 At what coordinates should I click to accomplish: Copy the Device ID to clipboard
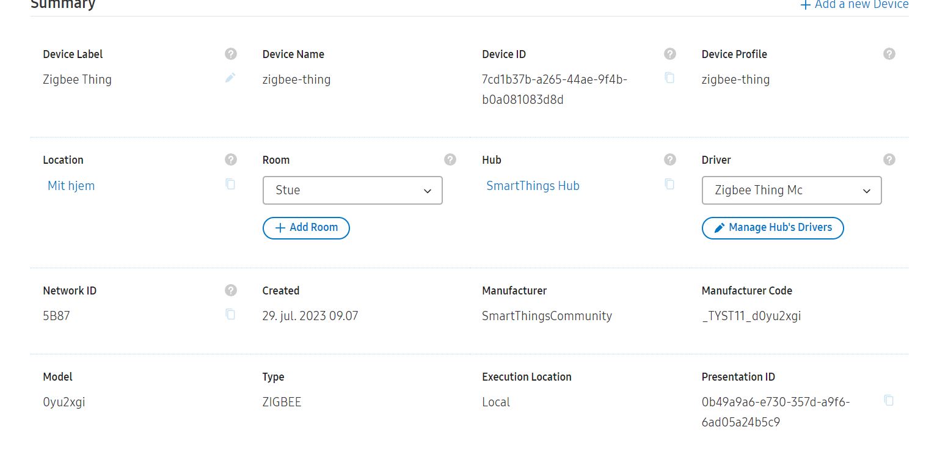tap(669, 78)
